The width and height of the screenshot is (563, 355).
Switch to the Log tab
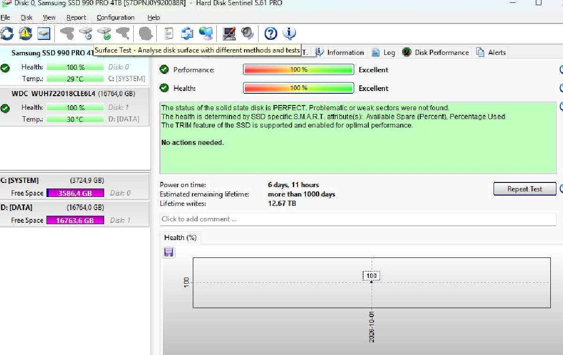[383, 52]
